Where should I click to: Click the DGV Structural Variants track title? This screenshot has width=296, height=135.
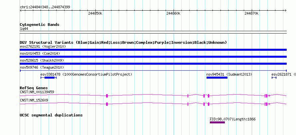point(123,42)
